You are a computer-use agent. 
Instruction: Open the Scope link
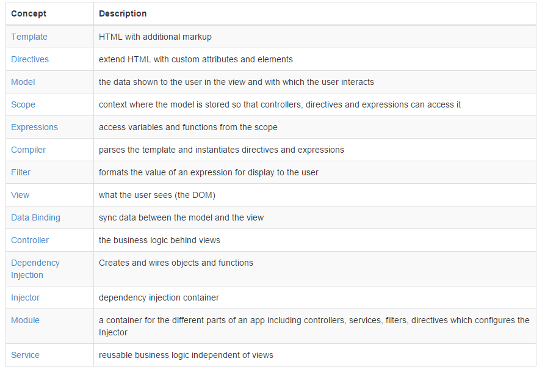coord(23,104)
